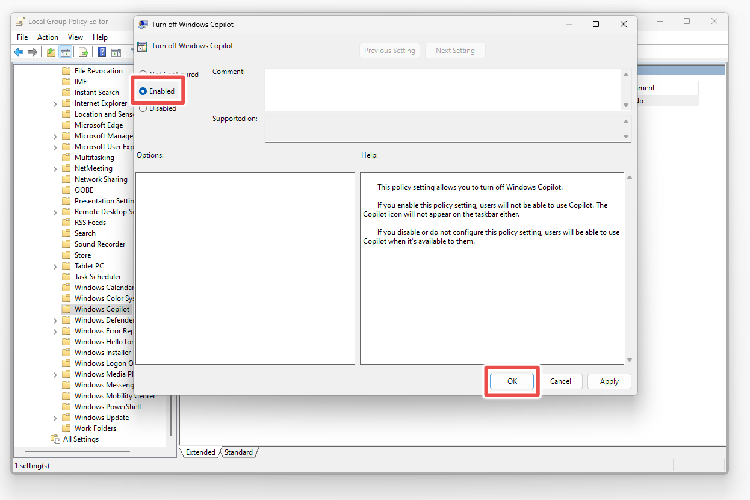
Task: Expand the Windows Defender node chevron
Action: point(55,320)
